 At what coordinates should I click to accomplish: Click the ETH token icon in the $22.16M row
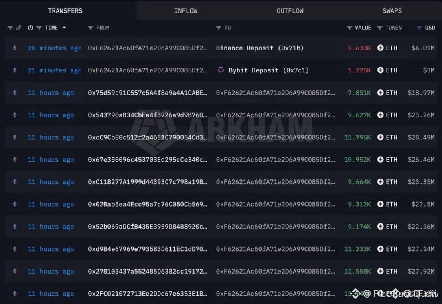(x=380, y=227)
